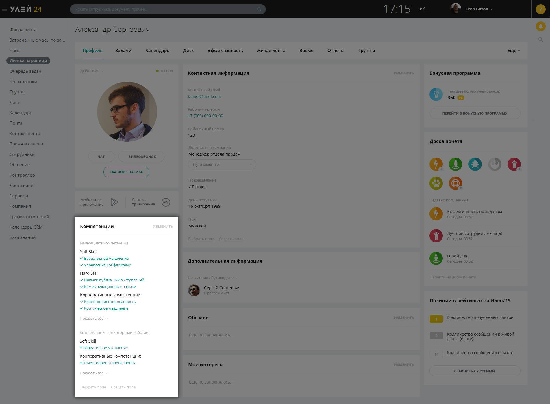Expand the Еще tab menu
The width and height of the screenshot is (550, 404).
pyautogui.click(x=514, y=50)
